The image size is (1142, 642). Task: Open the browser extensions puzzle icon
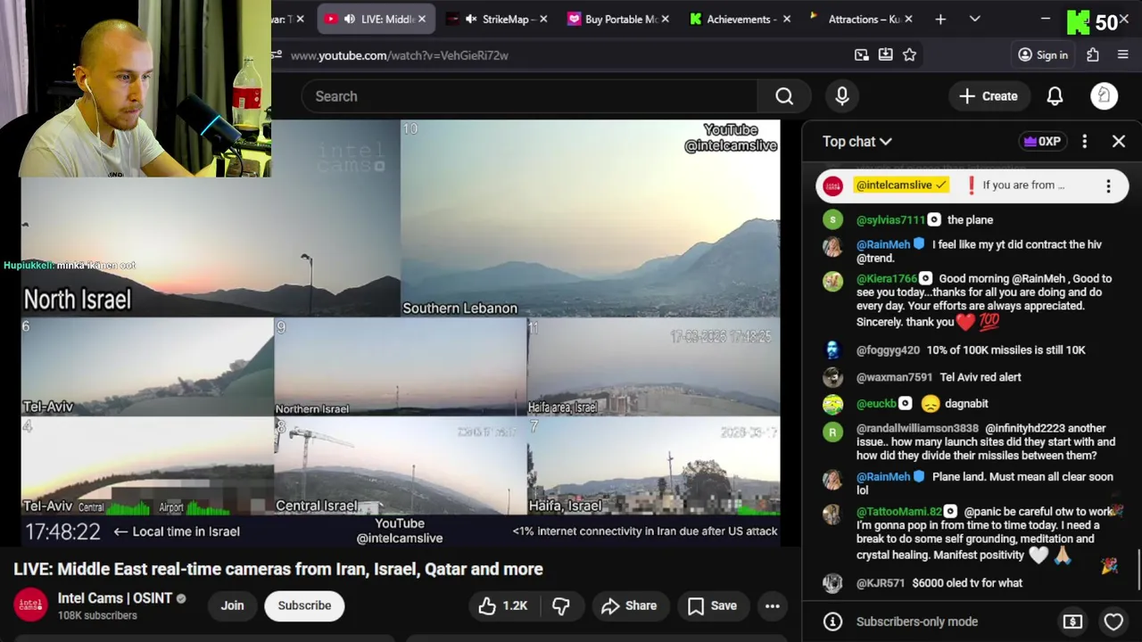(x=1093, y=55)
